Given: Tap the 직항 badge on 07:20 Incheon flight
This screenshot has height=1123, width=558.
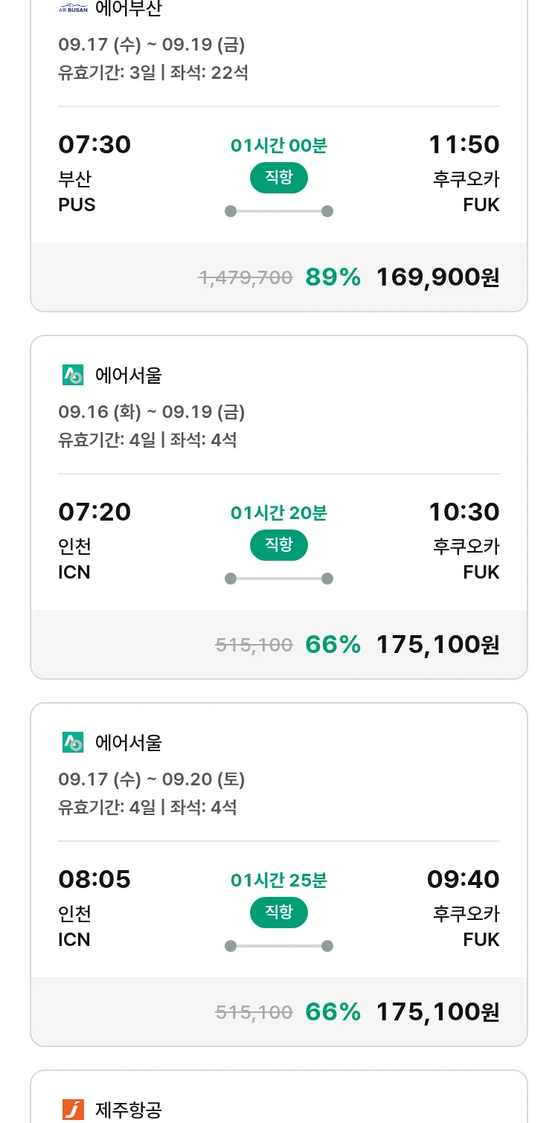Looking at the screenshot, I should [279, 545].
